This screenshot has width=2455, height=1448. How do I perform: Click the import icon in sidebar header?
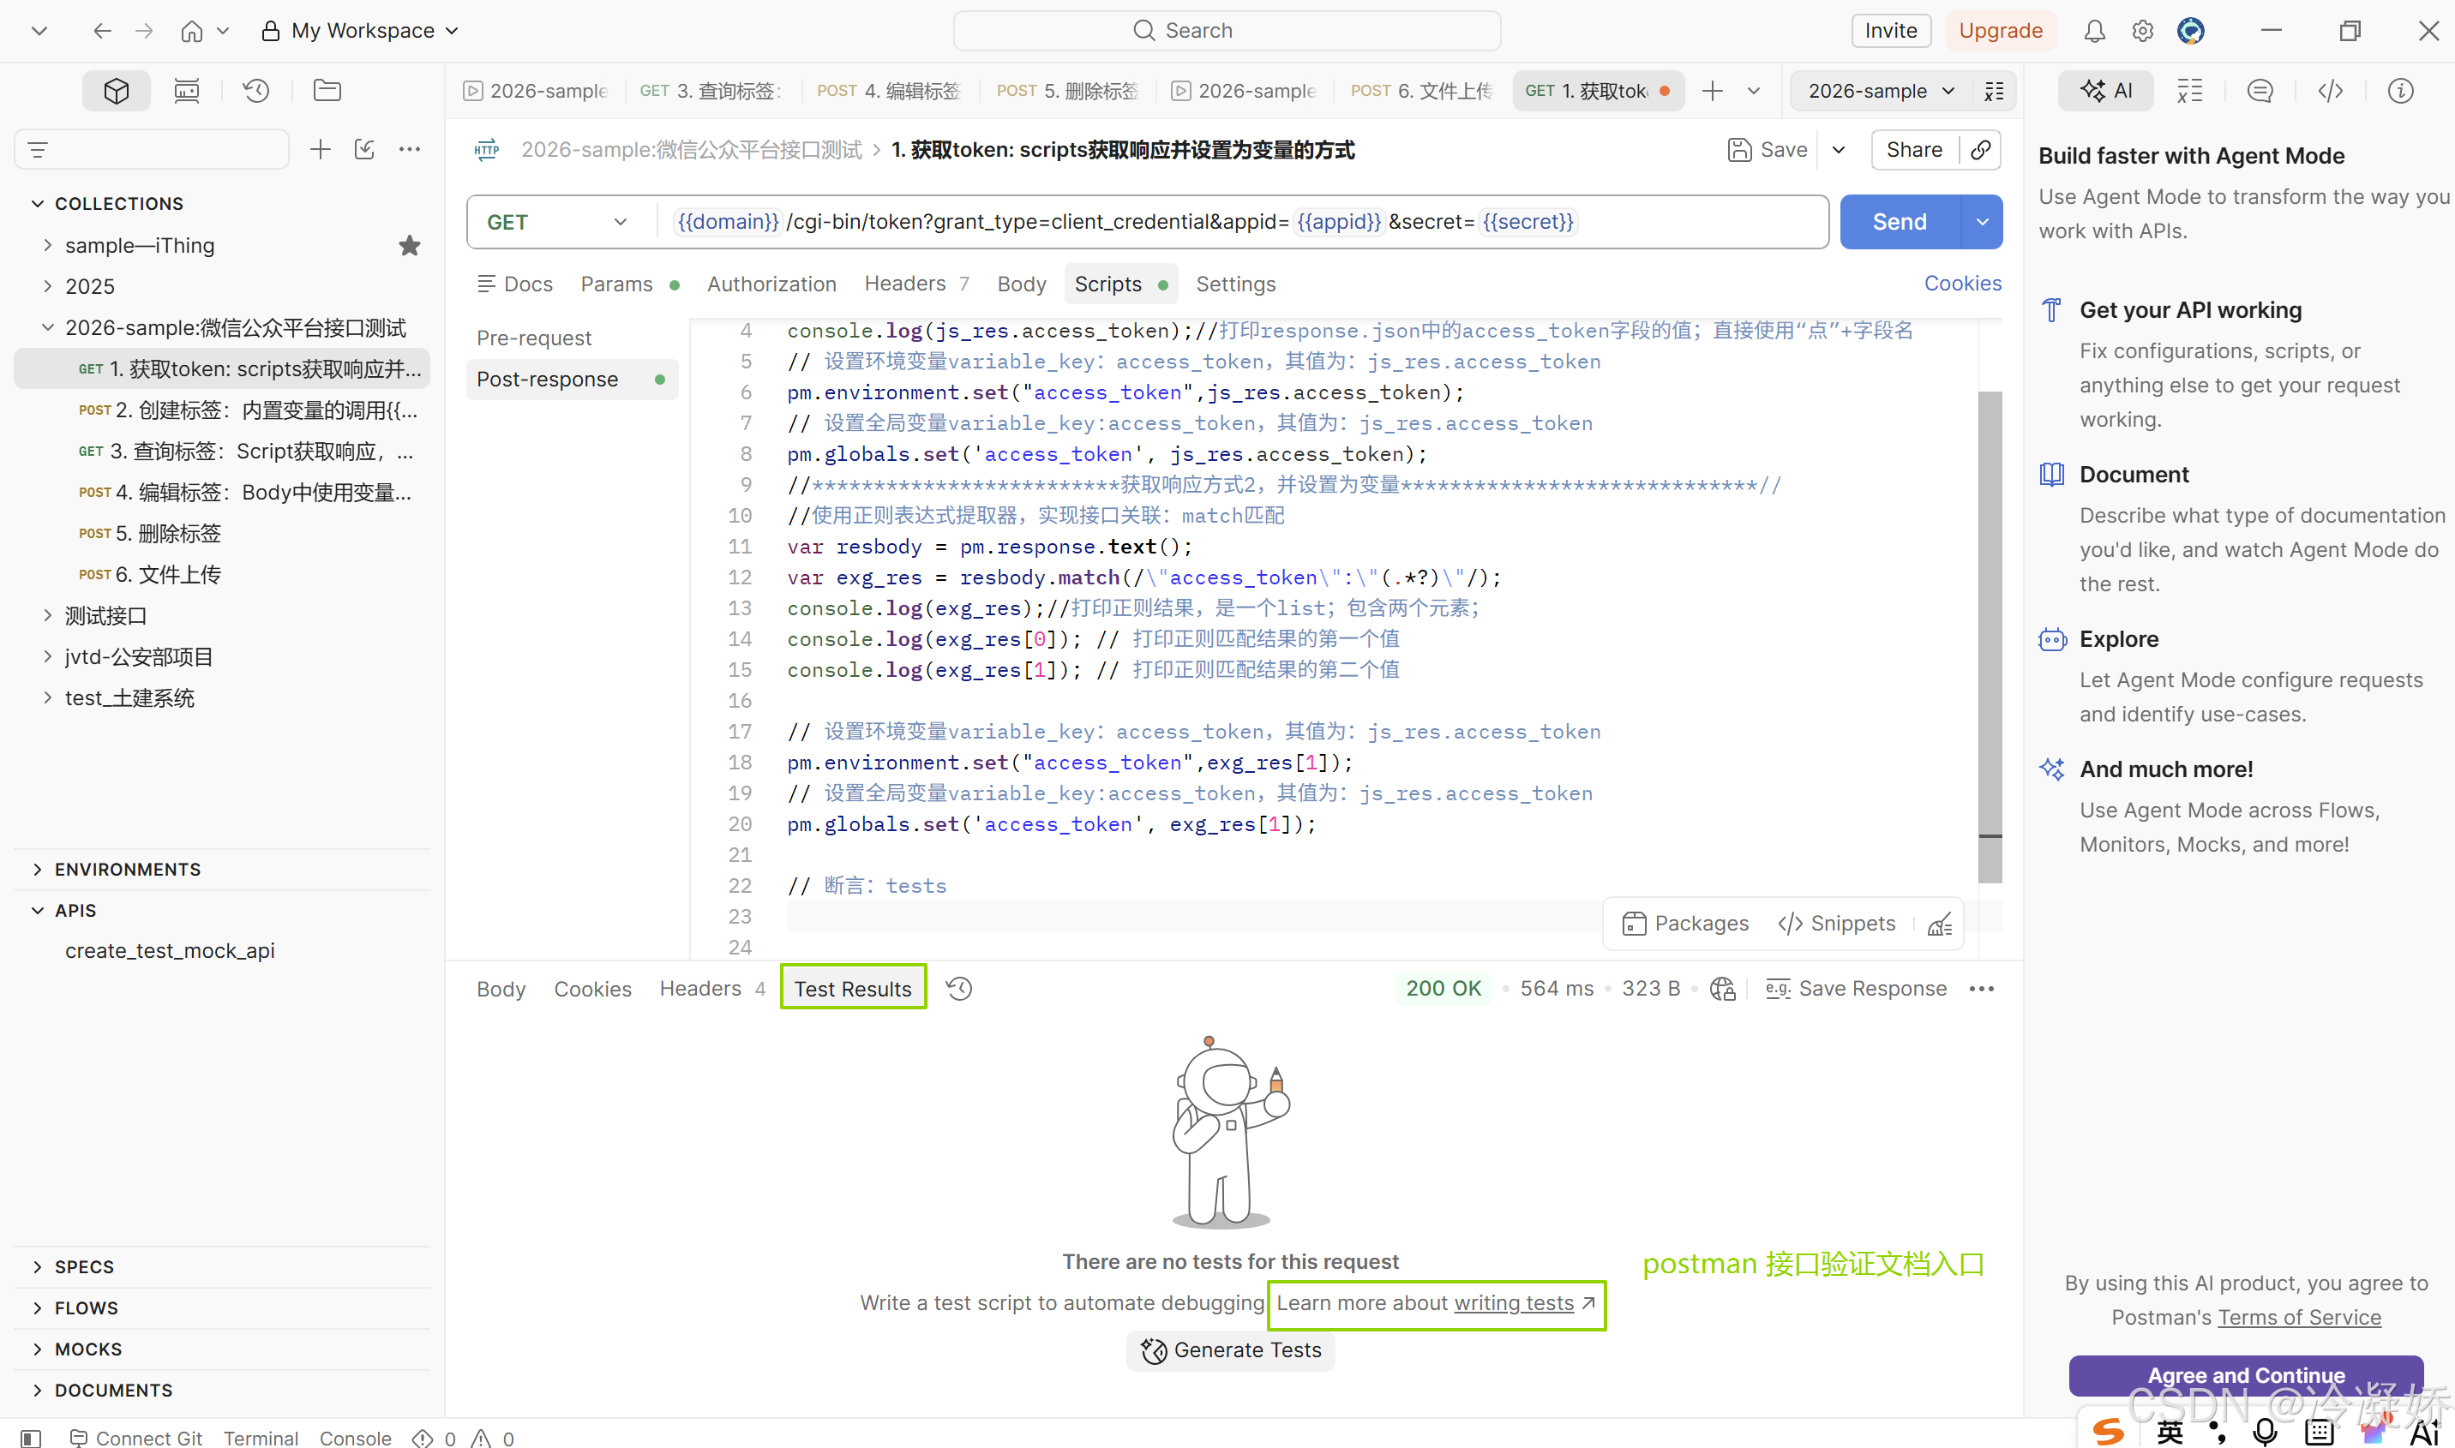tap(364, 149)
